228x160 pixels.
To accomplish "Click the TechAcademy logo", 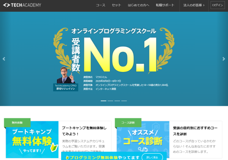I will pos(22,5).
